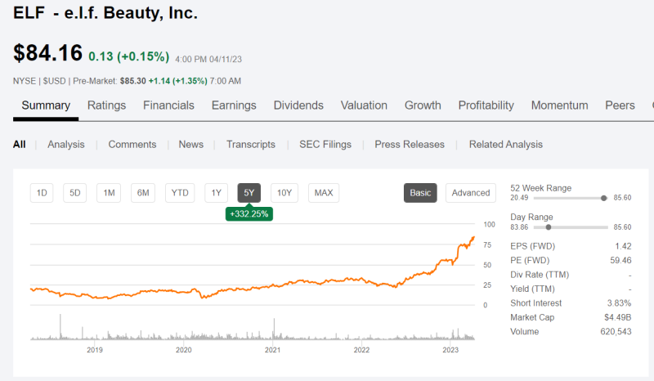This screenshot has width=654, height=381.
Task: View the Earnings tab
Action: tap(234, 105)
